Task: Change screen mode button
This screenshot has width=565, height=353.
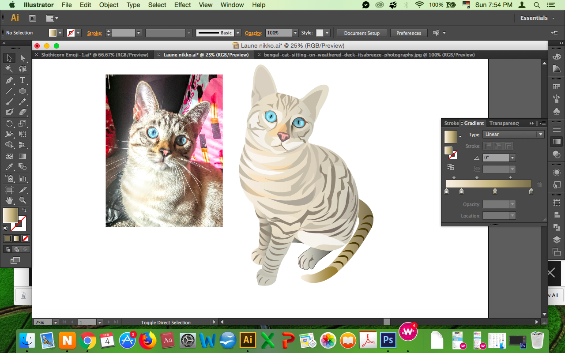Action: tap(15, 260)
